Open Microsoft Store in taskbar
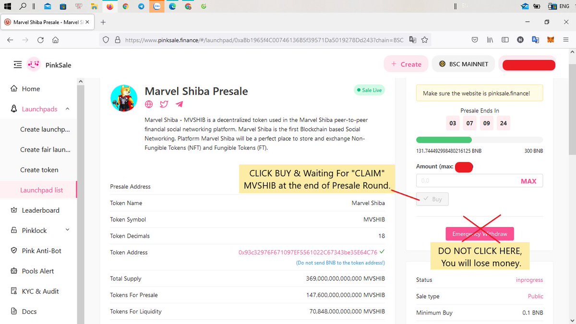This screenshot has width=576, height=324. point(63,7)
